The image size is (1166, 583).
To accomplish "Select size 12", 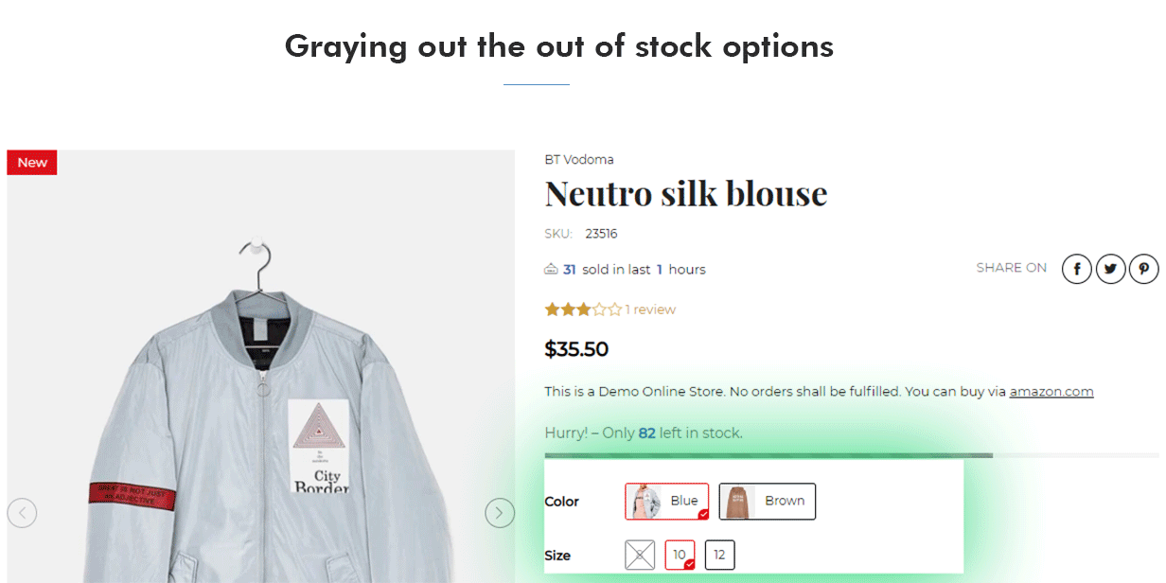I will point(719,555).
